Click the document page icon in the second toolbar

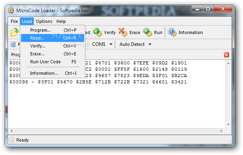(x=13, y=44)
